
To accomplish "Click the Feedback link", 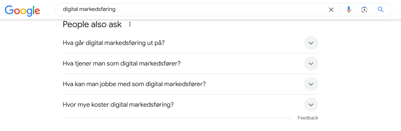I will [308, 118].
